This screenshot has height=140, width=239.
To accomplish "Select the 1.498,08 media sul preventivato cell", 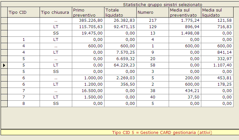I will click(x=185, y=33).
